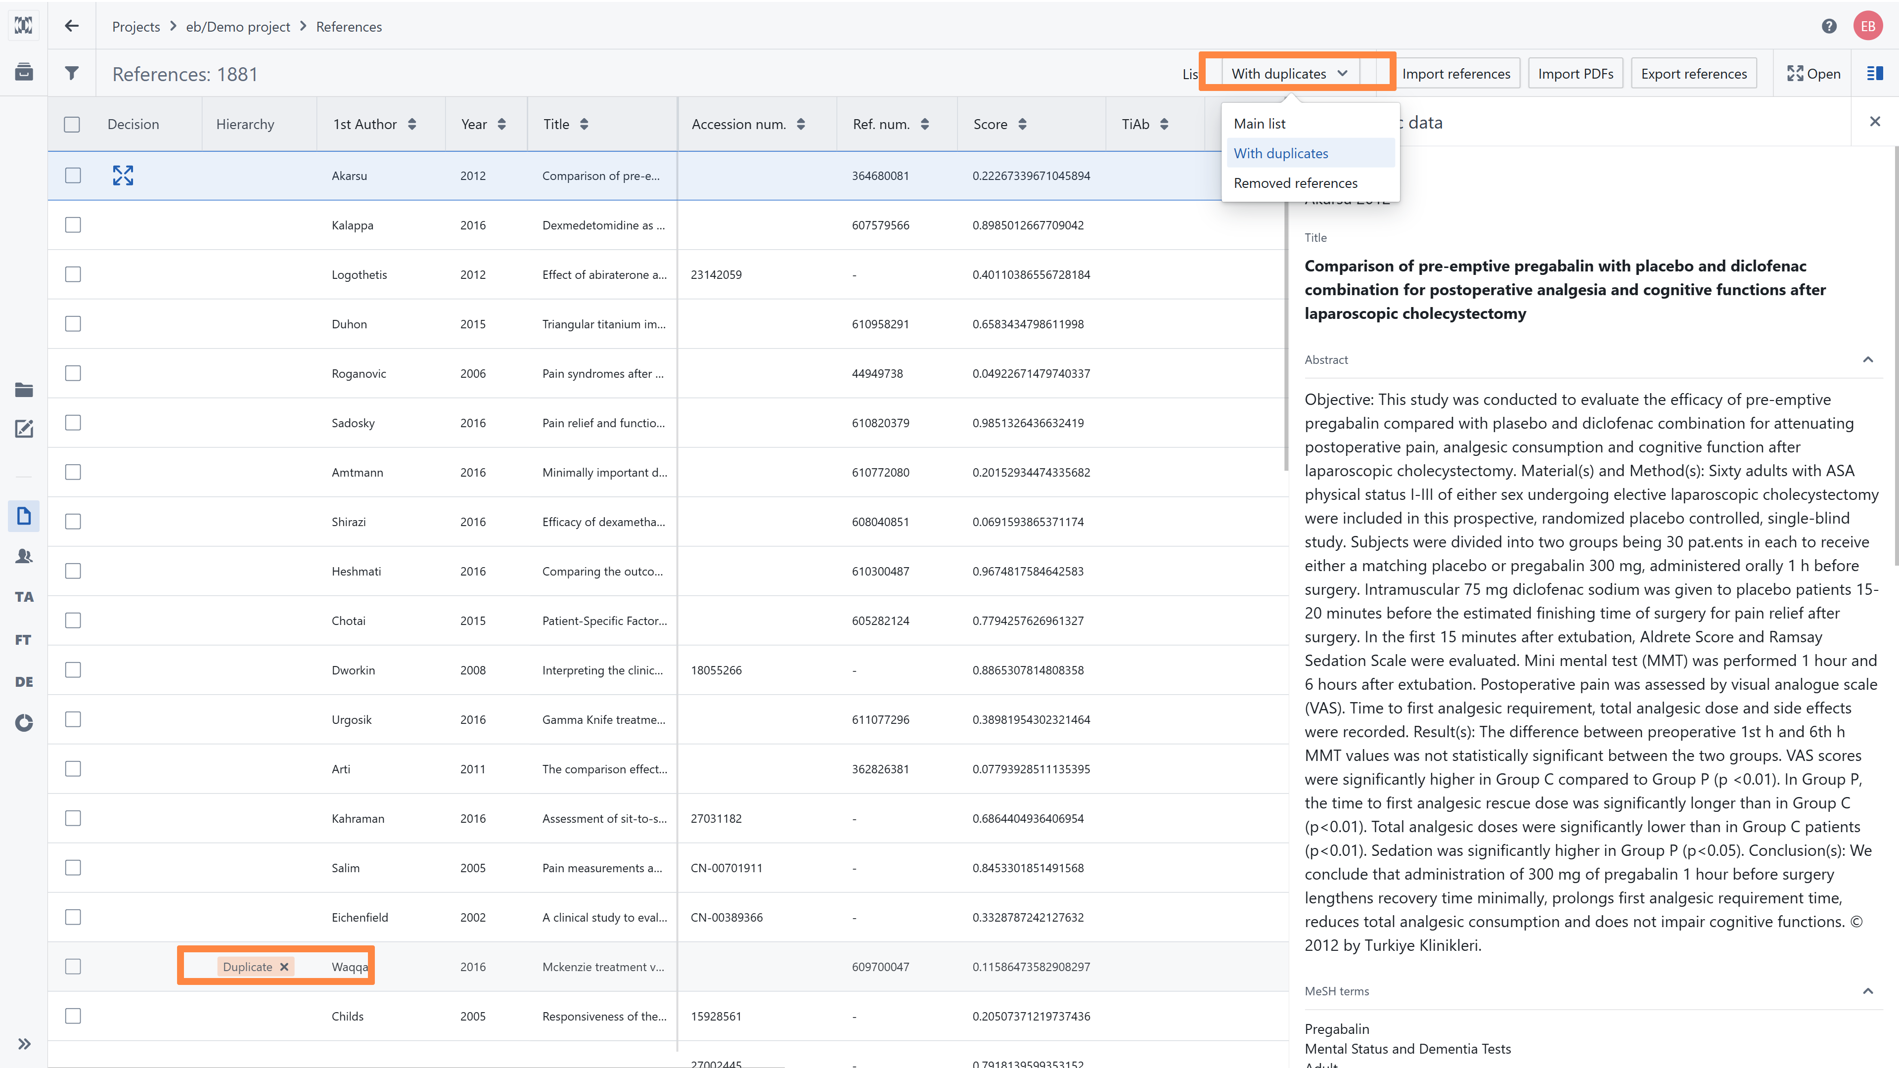Click Import PDFs button

click(1576, 74)
